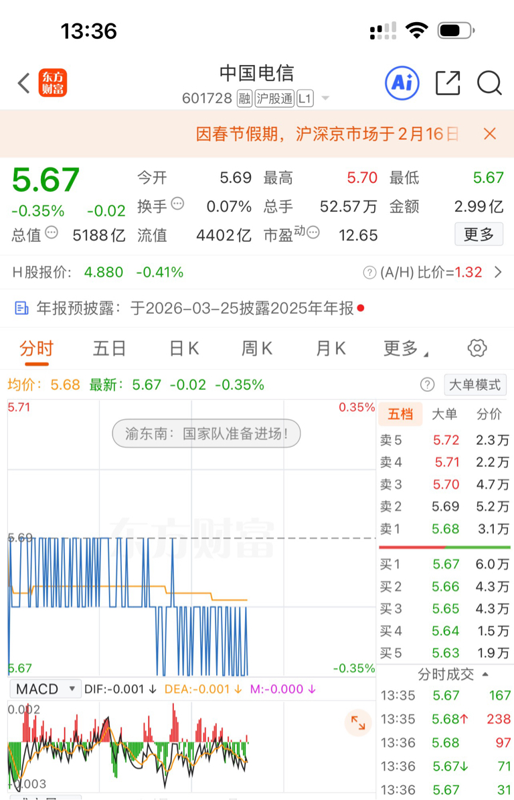The image size is (514, 800).
Task: Expand the stock switcher arrow near L1
Action: [x=325, y=98]
